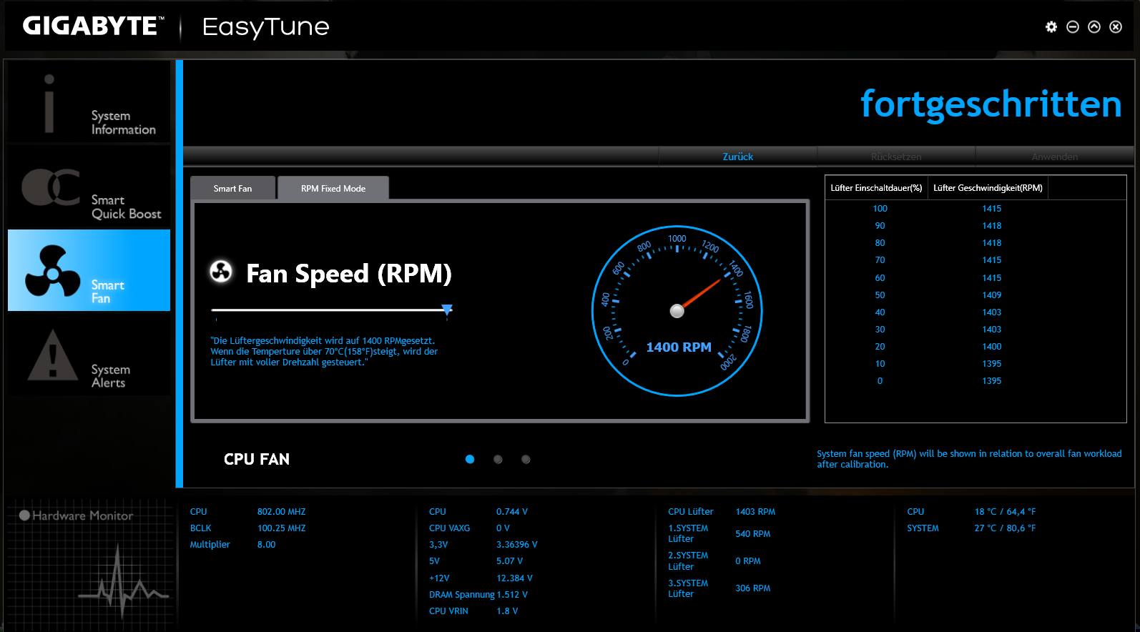The width and height of the screenshot is (1140, 632).
Task: Close EasyTune with the X icon
Action: click(x=1115, y=26)
